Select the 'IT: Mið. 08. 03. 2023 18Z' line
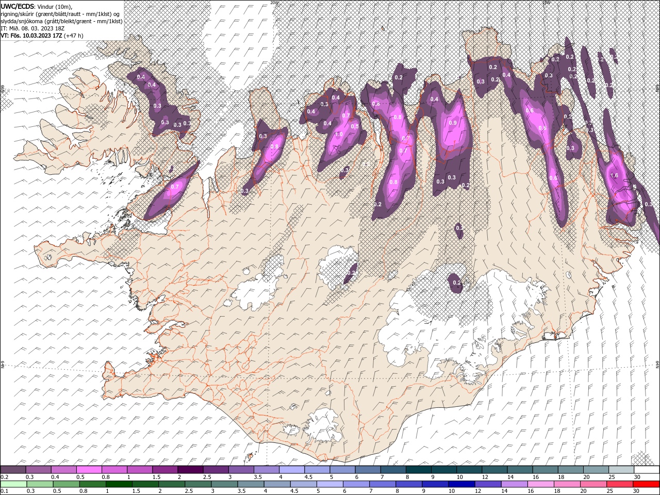660x495 pixels. pos(32,28)
